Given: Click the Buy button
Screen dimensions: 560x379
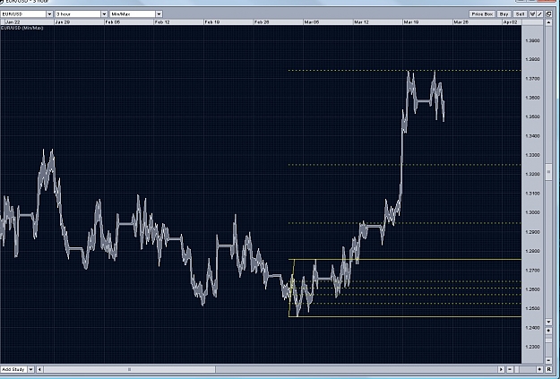Looking at the screenshot, I should [x=504, y=14].
